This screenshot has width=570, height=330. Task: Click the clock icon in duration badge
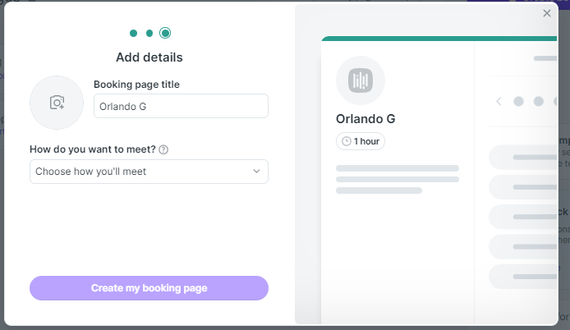point(347,141)
